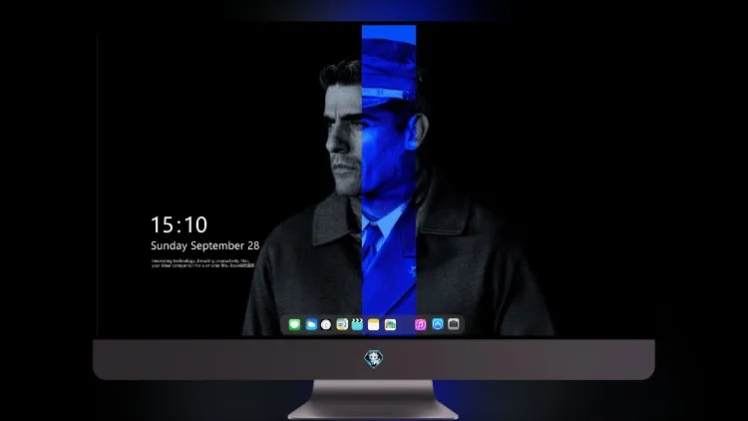Open the Maps app icon in dock
Screen dimensions: 748x421
[x=342, y=324]
